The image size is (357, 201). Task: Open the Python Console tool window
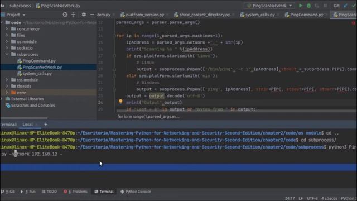[x=136, y=192]
